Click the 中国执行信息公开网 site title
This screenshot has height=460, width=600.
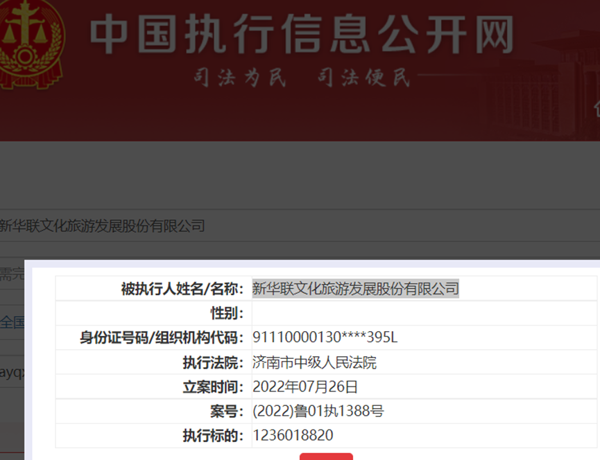pyautogui.click(x=302, y=35)
